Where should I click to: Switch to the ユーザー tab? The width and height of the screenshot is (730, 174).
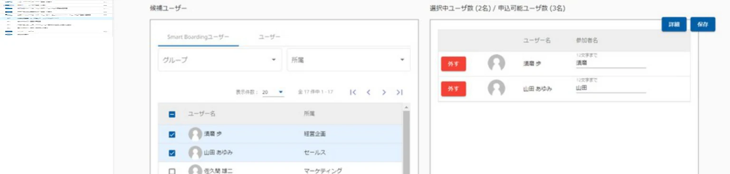(x=269, y=37)
